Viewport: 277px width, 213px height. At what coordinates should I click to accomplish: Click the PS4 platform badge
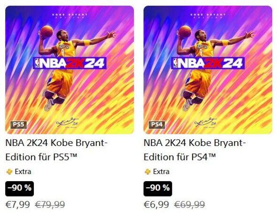click(x=157, y=125)
